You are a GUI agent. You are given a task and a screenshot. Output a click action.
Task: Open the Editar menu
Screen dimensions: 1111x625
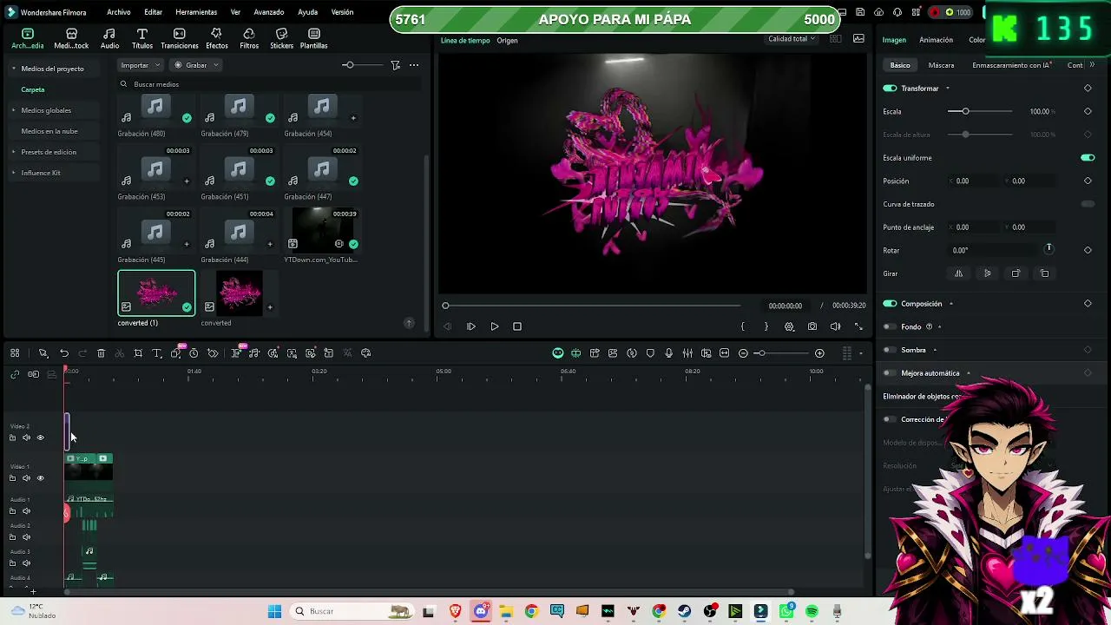tap(154, 12)
